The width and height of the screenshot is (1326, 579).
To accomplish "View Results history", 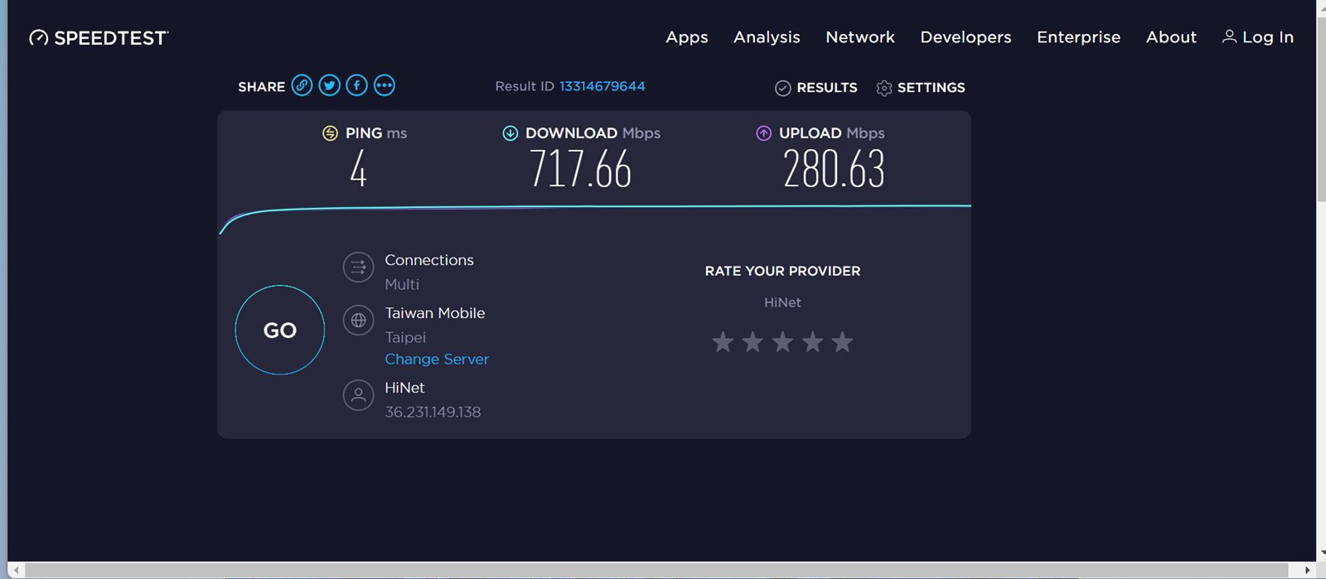I will [816, 88].
